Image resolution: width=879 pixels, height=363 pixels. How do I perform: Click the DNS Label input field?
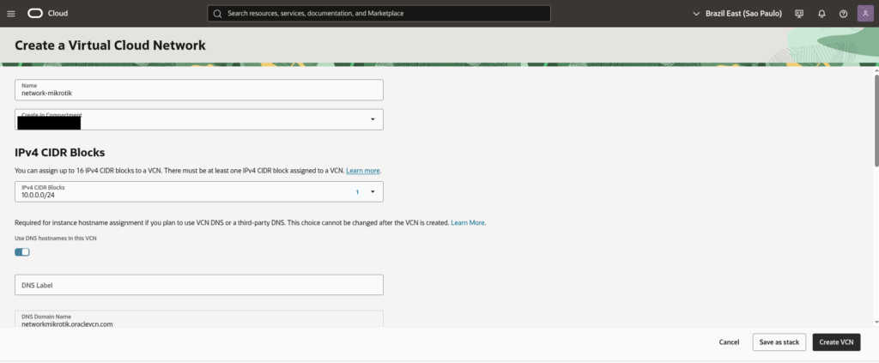point(199,285)
